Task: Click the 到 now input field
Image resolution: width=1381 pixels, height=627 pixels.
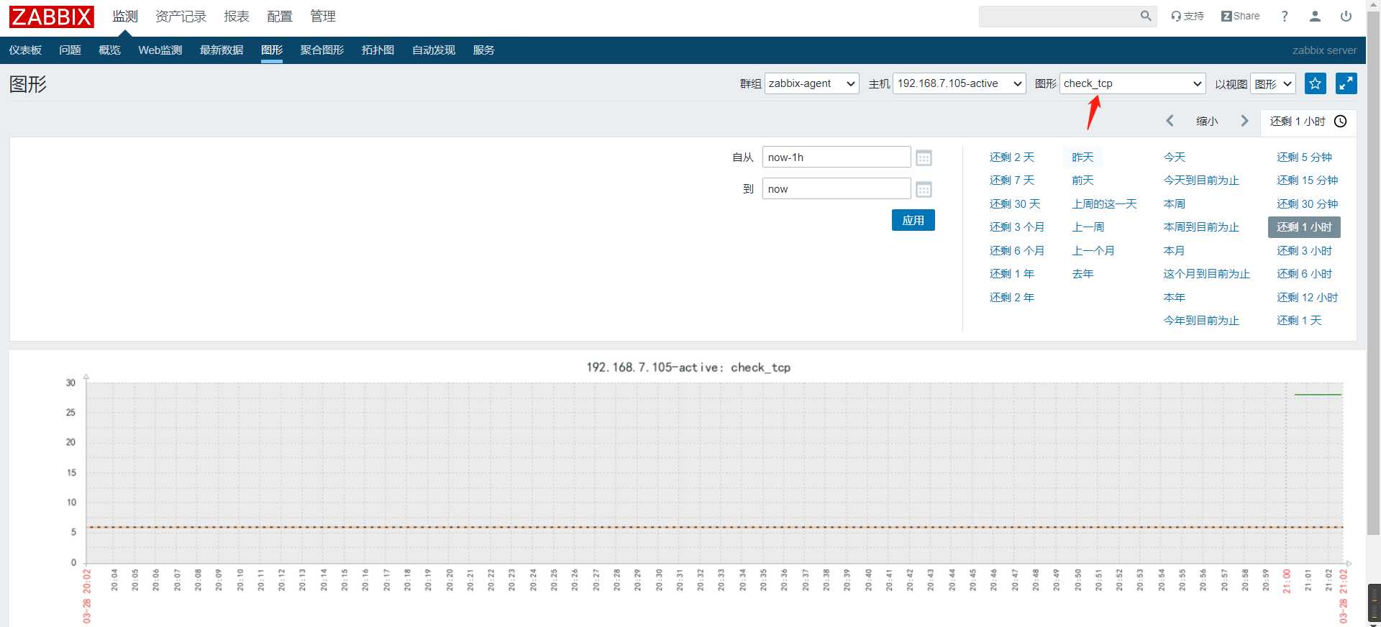Action: [x=837, y=189]
